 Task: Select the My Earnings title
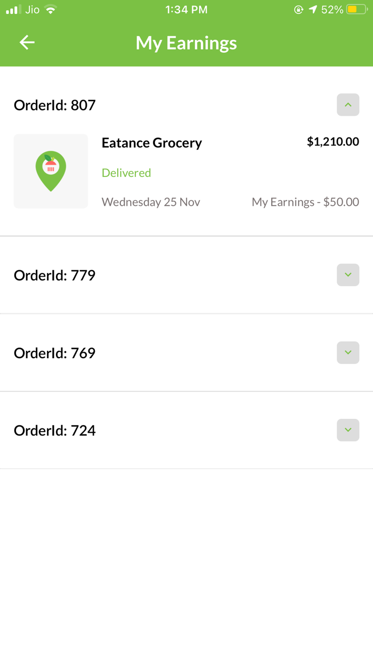pyautogui.click(x=186, y=43)
